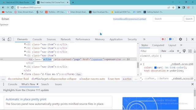
Task: Toggle rendering emulations paintbrush icon
Action: pos(184,51)
